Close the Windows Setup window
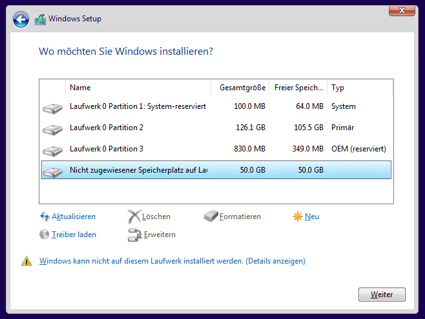The width and height of the screenshot is (425, 319). [401, 10]
